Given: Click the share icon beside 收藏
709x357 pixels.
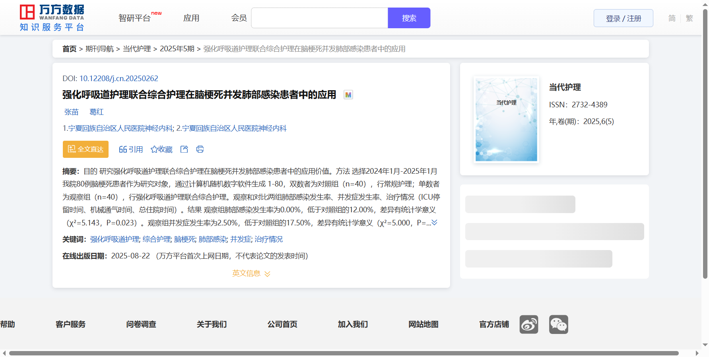Looking at the screenshot, I should 184,149.
